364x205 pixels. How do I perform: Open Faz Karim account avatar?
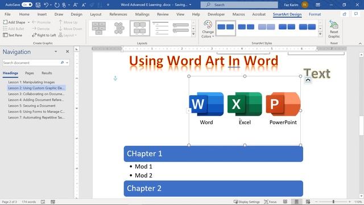point(305,5)
